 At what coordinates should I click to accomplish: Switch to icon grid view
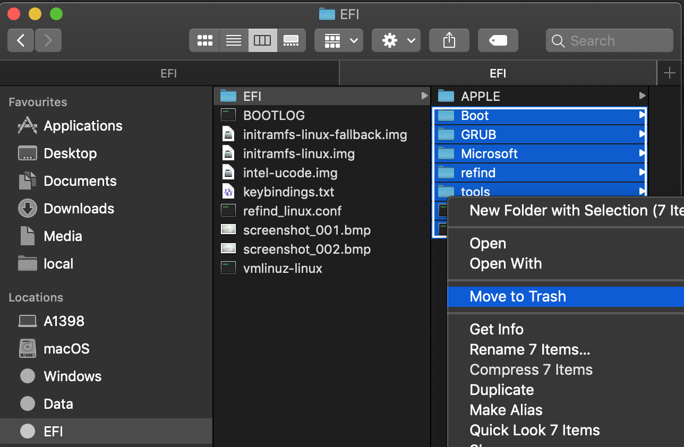(x=204, y=40)
